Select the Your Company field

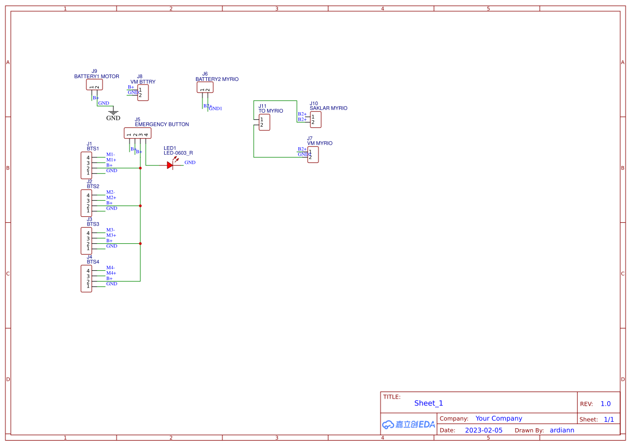pyautogui.click(x=498, y=418)
